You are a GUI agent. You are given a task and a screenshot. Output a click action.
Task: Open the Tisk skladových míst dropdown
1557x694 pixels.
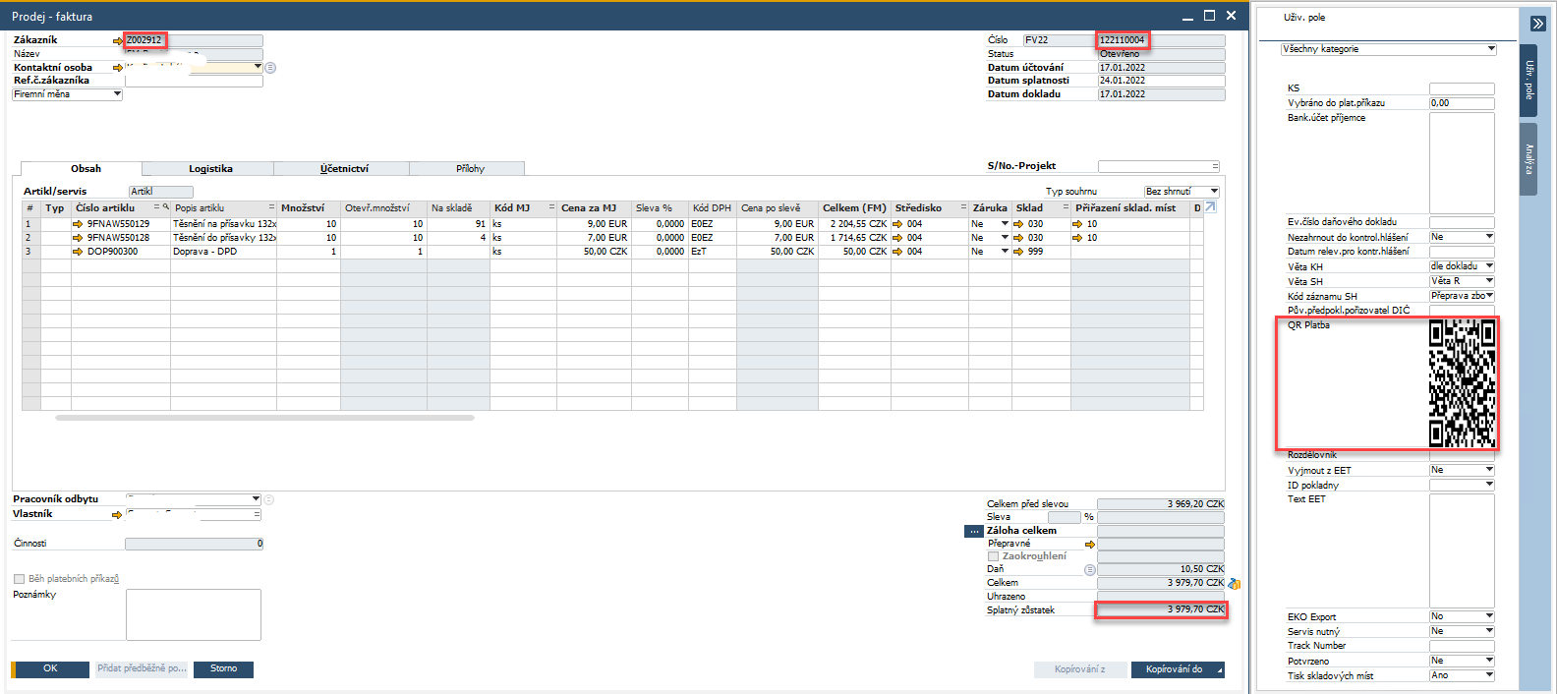pos(1489,675)
